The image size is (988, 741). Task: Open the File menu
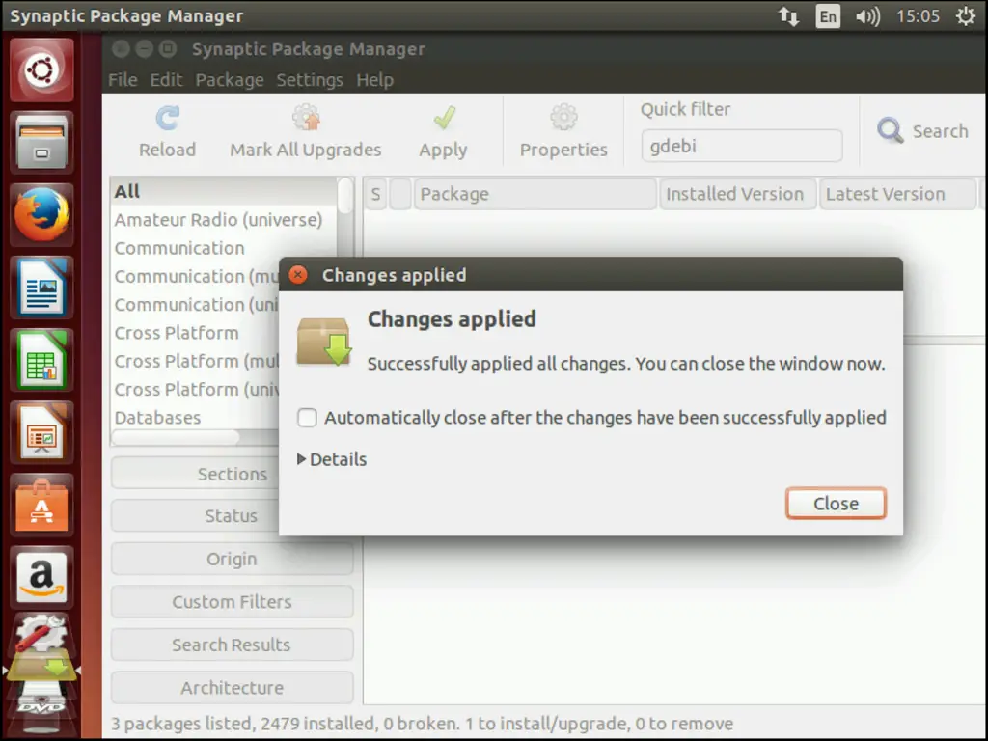click(x=123, y=80)
